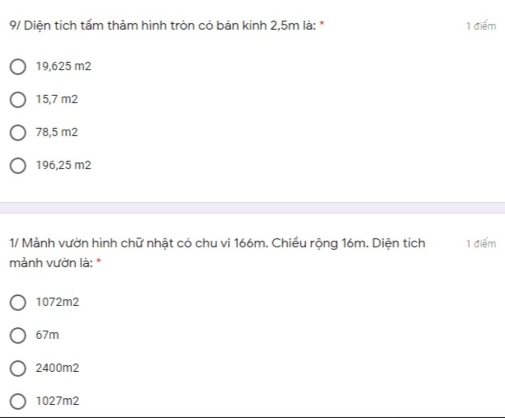Click the lavender divider band between questions
This screenshot has width=505, height=418.
click(252, 208)
